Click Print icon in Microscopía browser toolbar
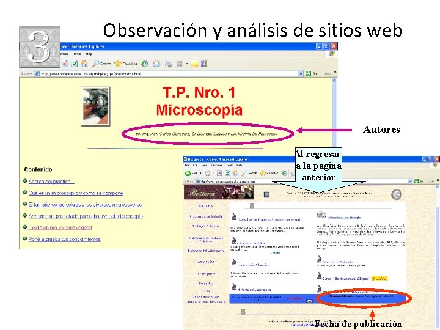Viewport: 440px width, 330px height. [x=169, y=64]
